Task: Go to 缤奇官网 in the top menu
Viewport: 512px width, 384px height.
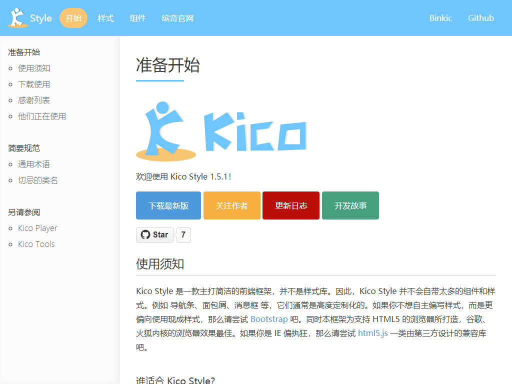Action: pos(177,18)
